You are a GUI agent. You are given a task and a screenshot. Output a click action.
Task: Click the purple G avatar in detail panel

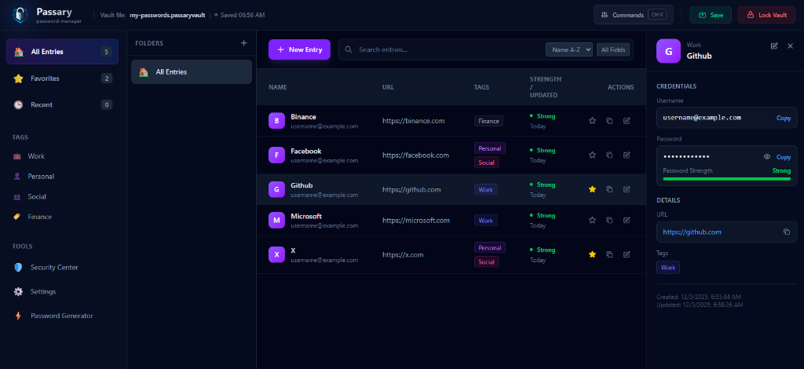[669, 51]
